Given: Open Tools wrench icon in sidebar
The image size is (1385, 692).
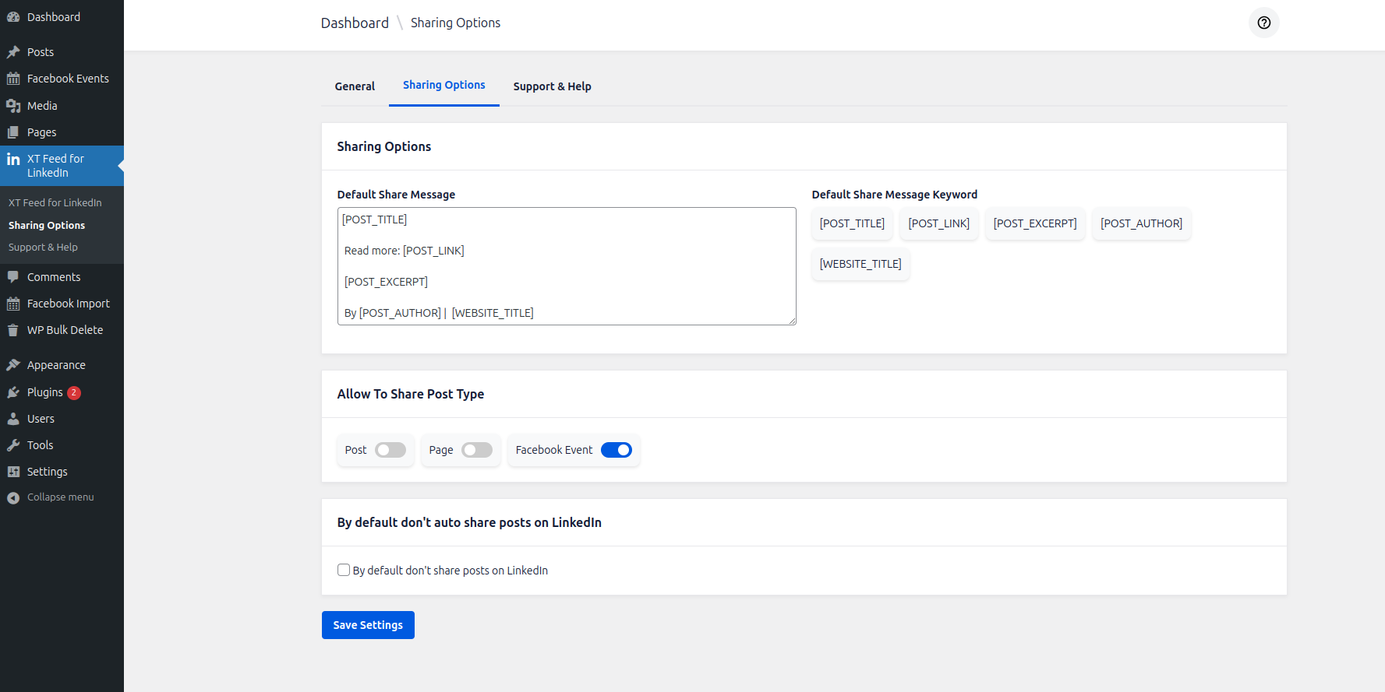Looking at the screenshot, I should click(x=13, y=445).
